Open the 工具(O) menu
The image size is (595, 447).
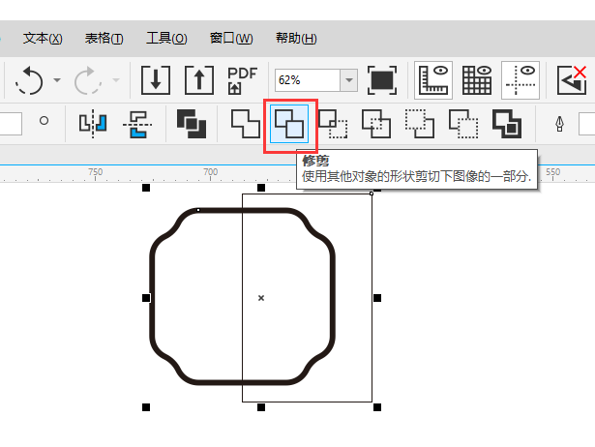(x=166, y=39)
